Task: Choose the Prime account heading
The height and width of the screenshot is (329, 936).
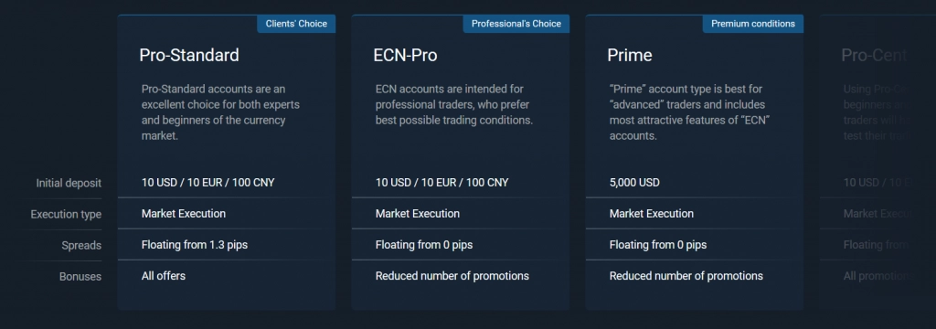Action: pyautogui.click(x=630, y=55)
